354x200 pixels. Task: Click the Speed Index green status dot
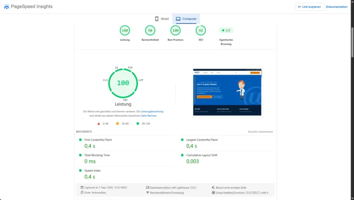[x=80, y=171]
